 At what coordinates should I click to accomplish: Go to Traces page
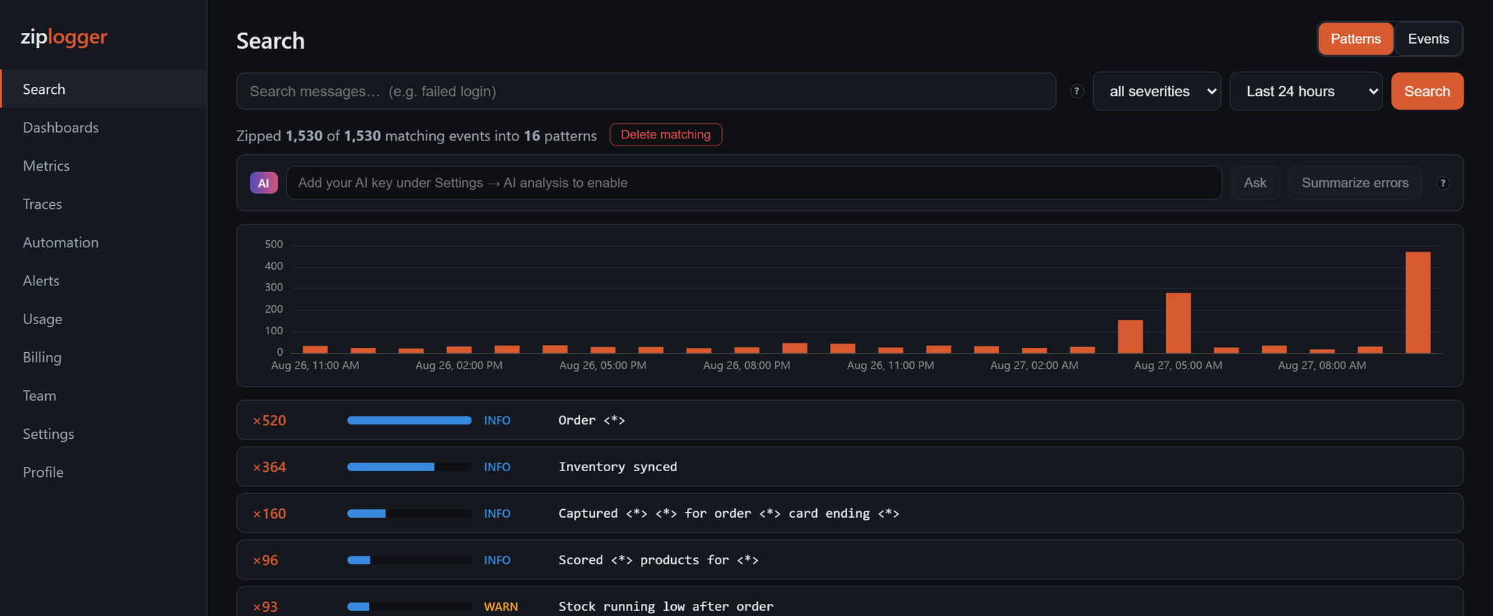click(x=103, y=204)
